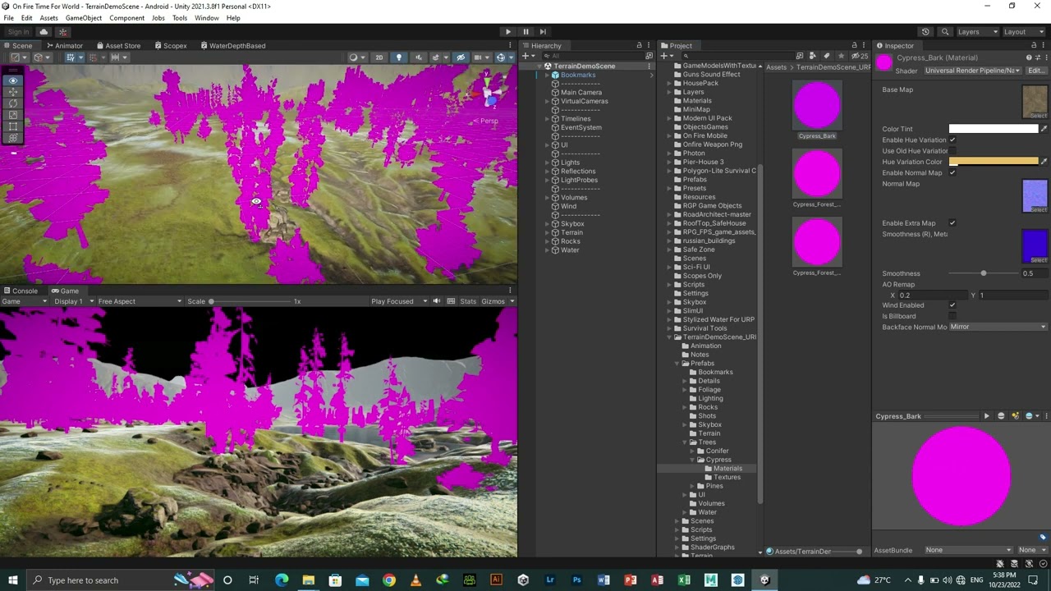Open Play Focused dropdown in Game view
The image size is (1051, 591).
click(x=399, y=301)
